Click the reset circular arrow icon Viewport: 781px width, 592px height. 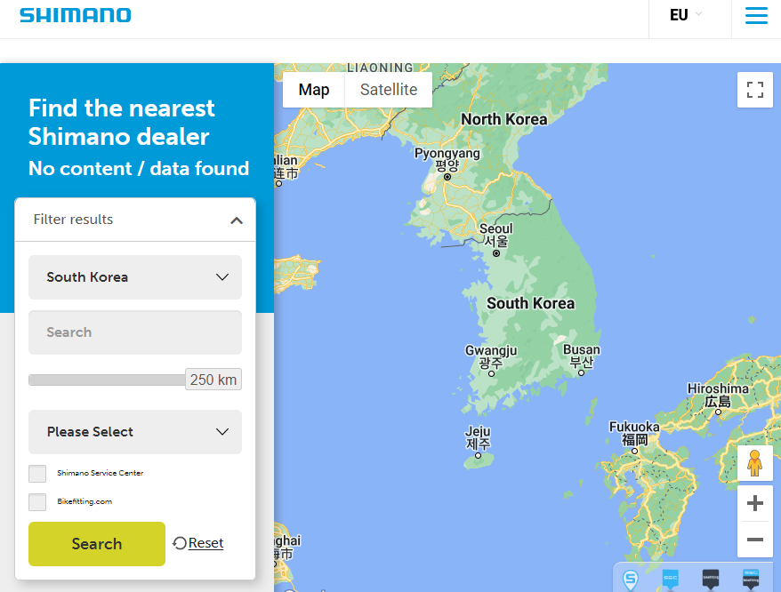click(180, 543)
